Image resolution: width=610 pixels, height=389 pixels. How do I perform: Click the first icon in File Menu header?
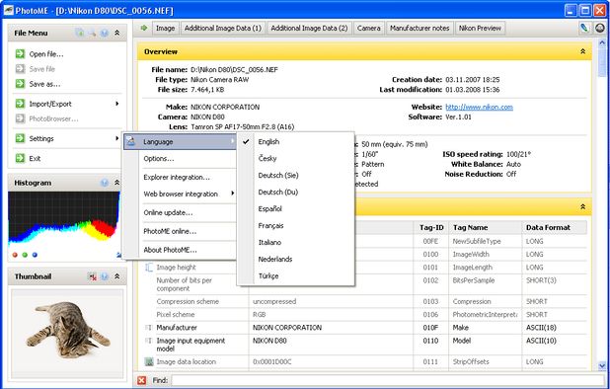[80, 33]
